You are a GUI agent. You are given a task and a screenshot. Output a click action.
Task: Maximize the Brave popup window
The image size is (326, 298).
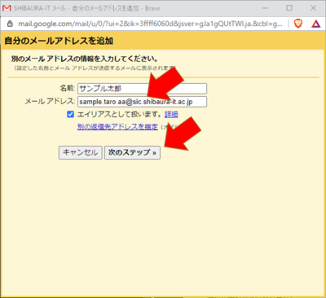(289, 8)
